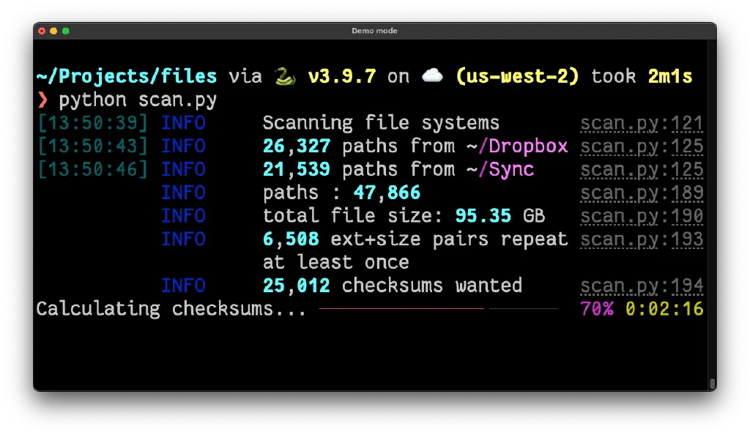The width and height of the screenshot is (750, 435).
Task: Click the 'at least once' wrapped line
Action: click(x=335, y=262)
